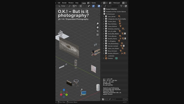Select 'Students of Prof. Achim Mohné' row

[115, 12]
